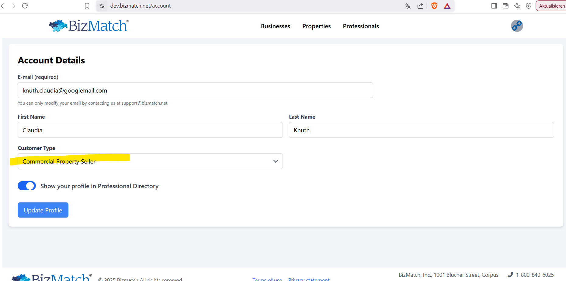The width and height of the screenshot is (566, 281).
Task: Bookmark this page with bookmark icon
Action: pyautogui.click(x=87, y=6)
